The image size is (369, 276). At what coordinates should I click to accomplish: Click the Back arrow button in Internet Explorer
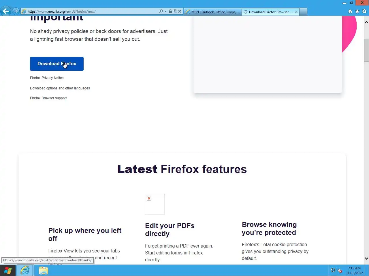point(5,11)
